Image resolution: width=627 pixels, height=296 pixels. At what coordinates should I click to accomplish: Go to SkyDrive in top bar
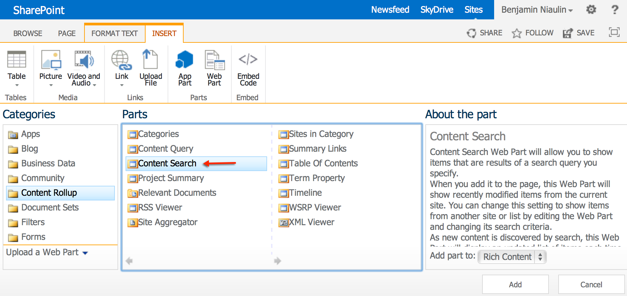(437, 10)
